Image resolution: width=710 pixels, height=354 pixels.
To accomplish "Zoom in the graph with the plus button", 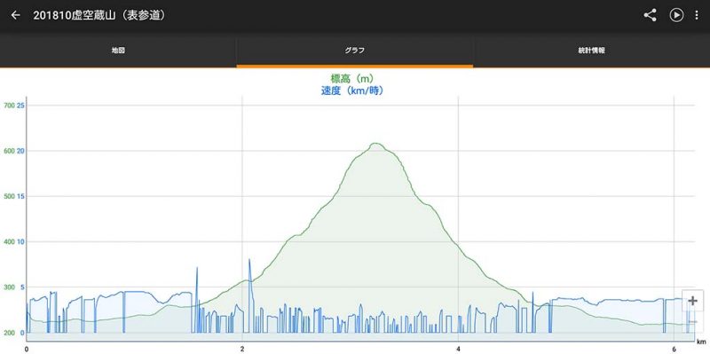I will coord(692,301).
